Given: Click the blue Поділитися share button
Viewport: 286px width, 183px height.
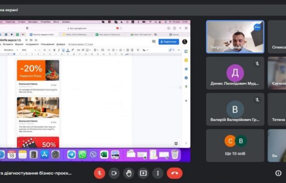Looking at the screenshot, I should 169,42.
